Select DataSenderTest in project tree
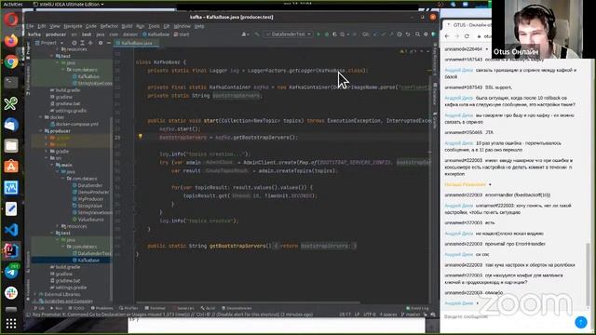The width and height of the screenshot is (596, 335). coord(91,253)
